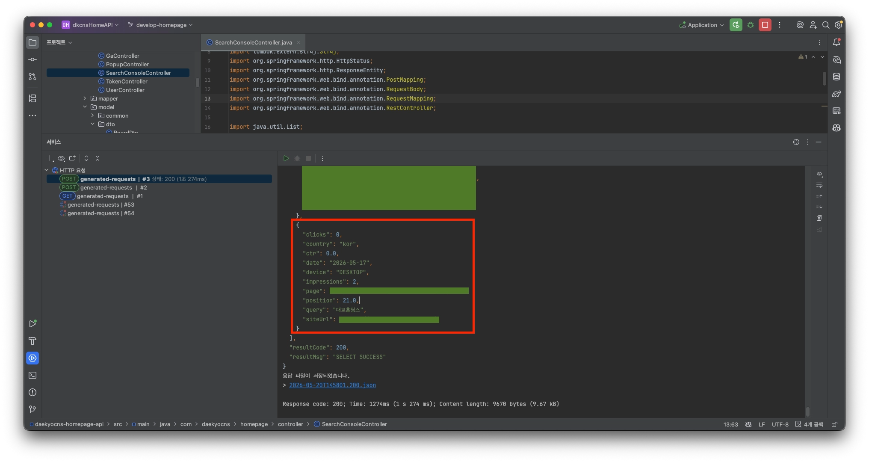Viewport: 869px width, 462px height.
Task: Toggle soft-wrap in response view
Action: point(819,185)
